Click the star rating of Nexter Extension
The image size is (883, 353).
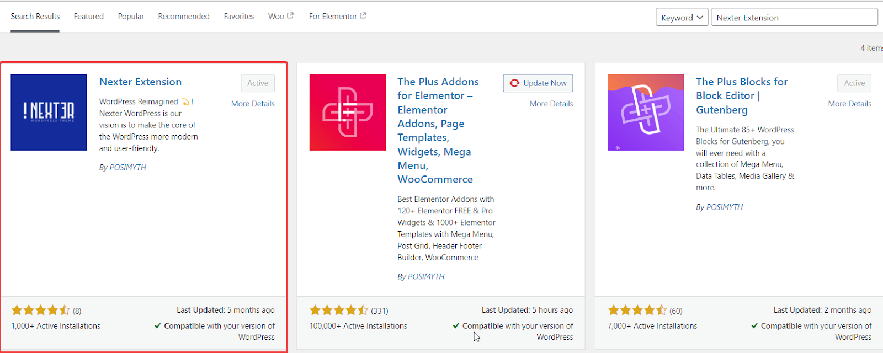tap(41, 310)
